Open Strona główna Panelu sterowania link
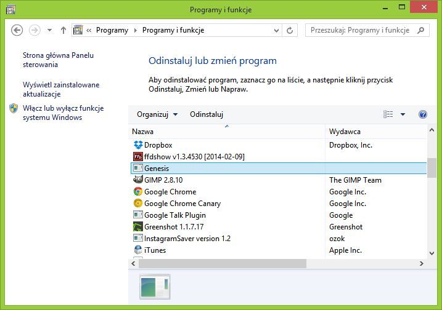The width and height of the screenshot is (442, 310). pos(58,60)
